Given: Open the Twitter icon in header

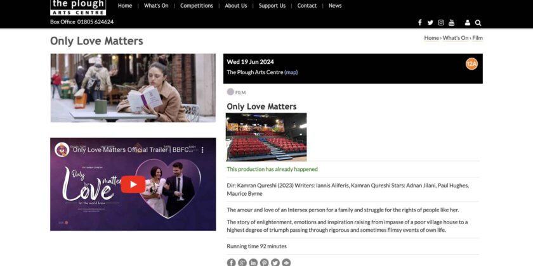Looking at the screenshot, I should pos(430,22).
